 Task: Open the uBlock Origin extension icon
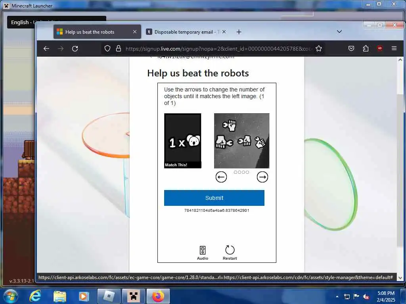380,48
